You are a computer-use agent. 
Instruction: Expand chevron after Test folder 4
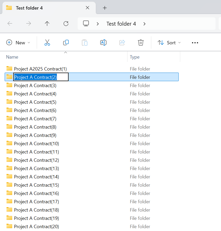144,24
